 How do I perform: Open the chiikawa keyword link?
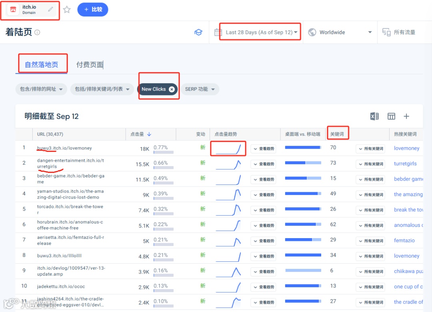[408, 271]
